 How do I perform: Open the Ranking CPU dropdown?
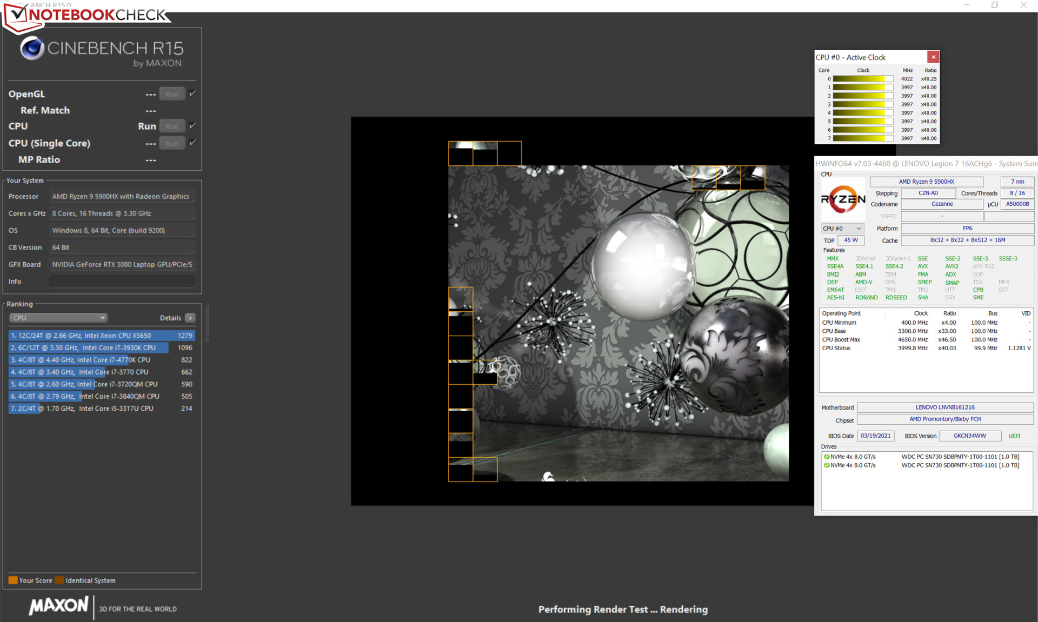coord(58,318)
